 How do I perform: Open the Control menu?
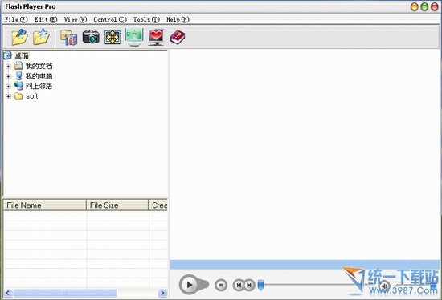click(110, 19)
